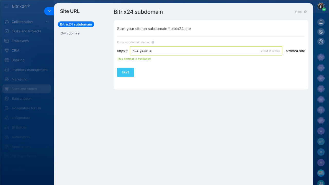This screenshot has width=329, height=185.
Task: Go to CRM in left menu
Action: [x=15, y=51]
